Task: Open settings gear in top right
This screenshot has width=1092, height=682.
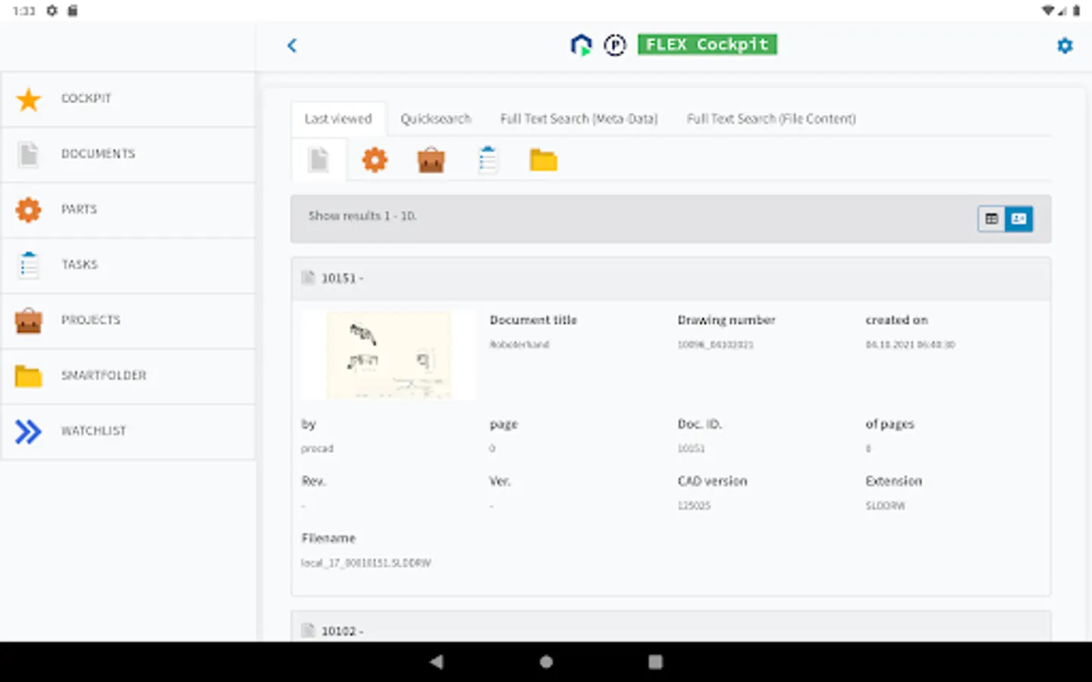Action: point(1065,45)
